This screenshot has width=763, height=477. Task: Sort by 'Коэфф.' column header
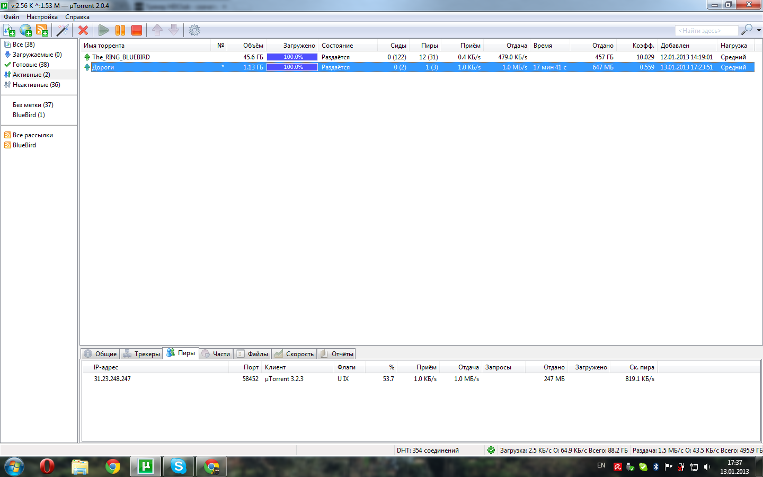pos(643,46)
